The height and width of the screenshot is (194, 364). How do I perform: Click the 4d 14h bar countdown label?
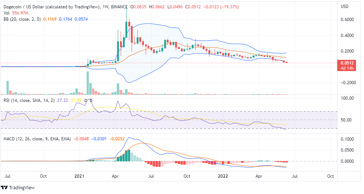pyautogui.click(x=347, y=68)
